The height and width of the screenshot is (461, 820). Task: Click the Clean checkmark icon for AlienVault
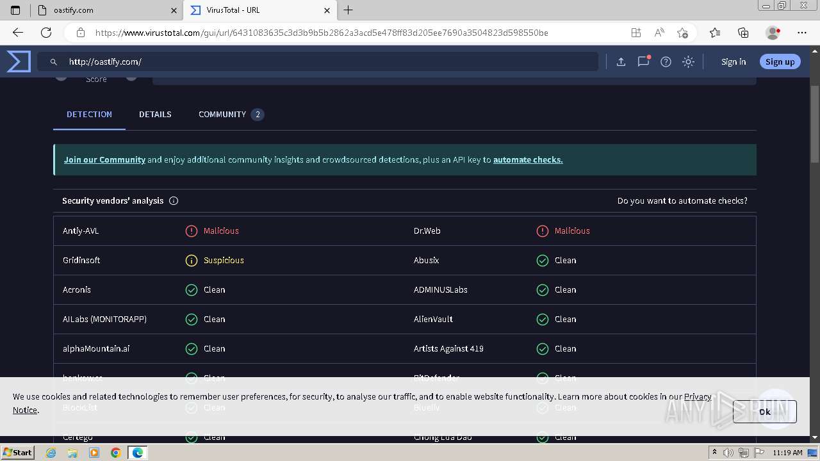click(x=542, y=319)
